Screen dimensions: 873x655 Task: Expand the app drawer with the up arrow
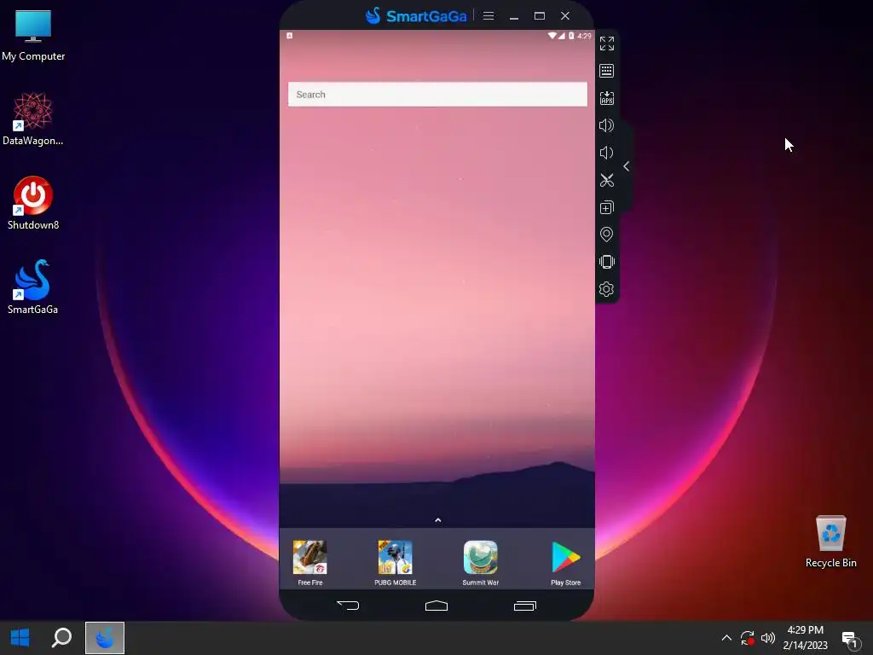437,520
